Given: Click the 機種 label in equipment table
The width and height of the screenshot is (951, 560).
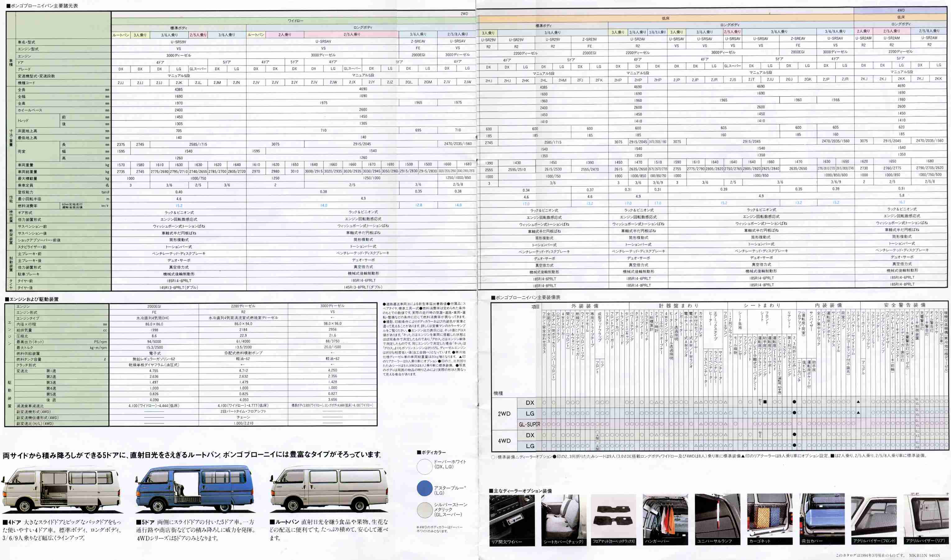Looking at the screenshot, I should [498, 393].
